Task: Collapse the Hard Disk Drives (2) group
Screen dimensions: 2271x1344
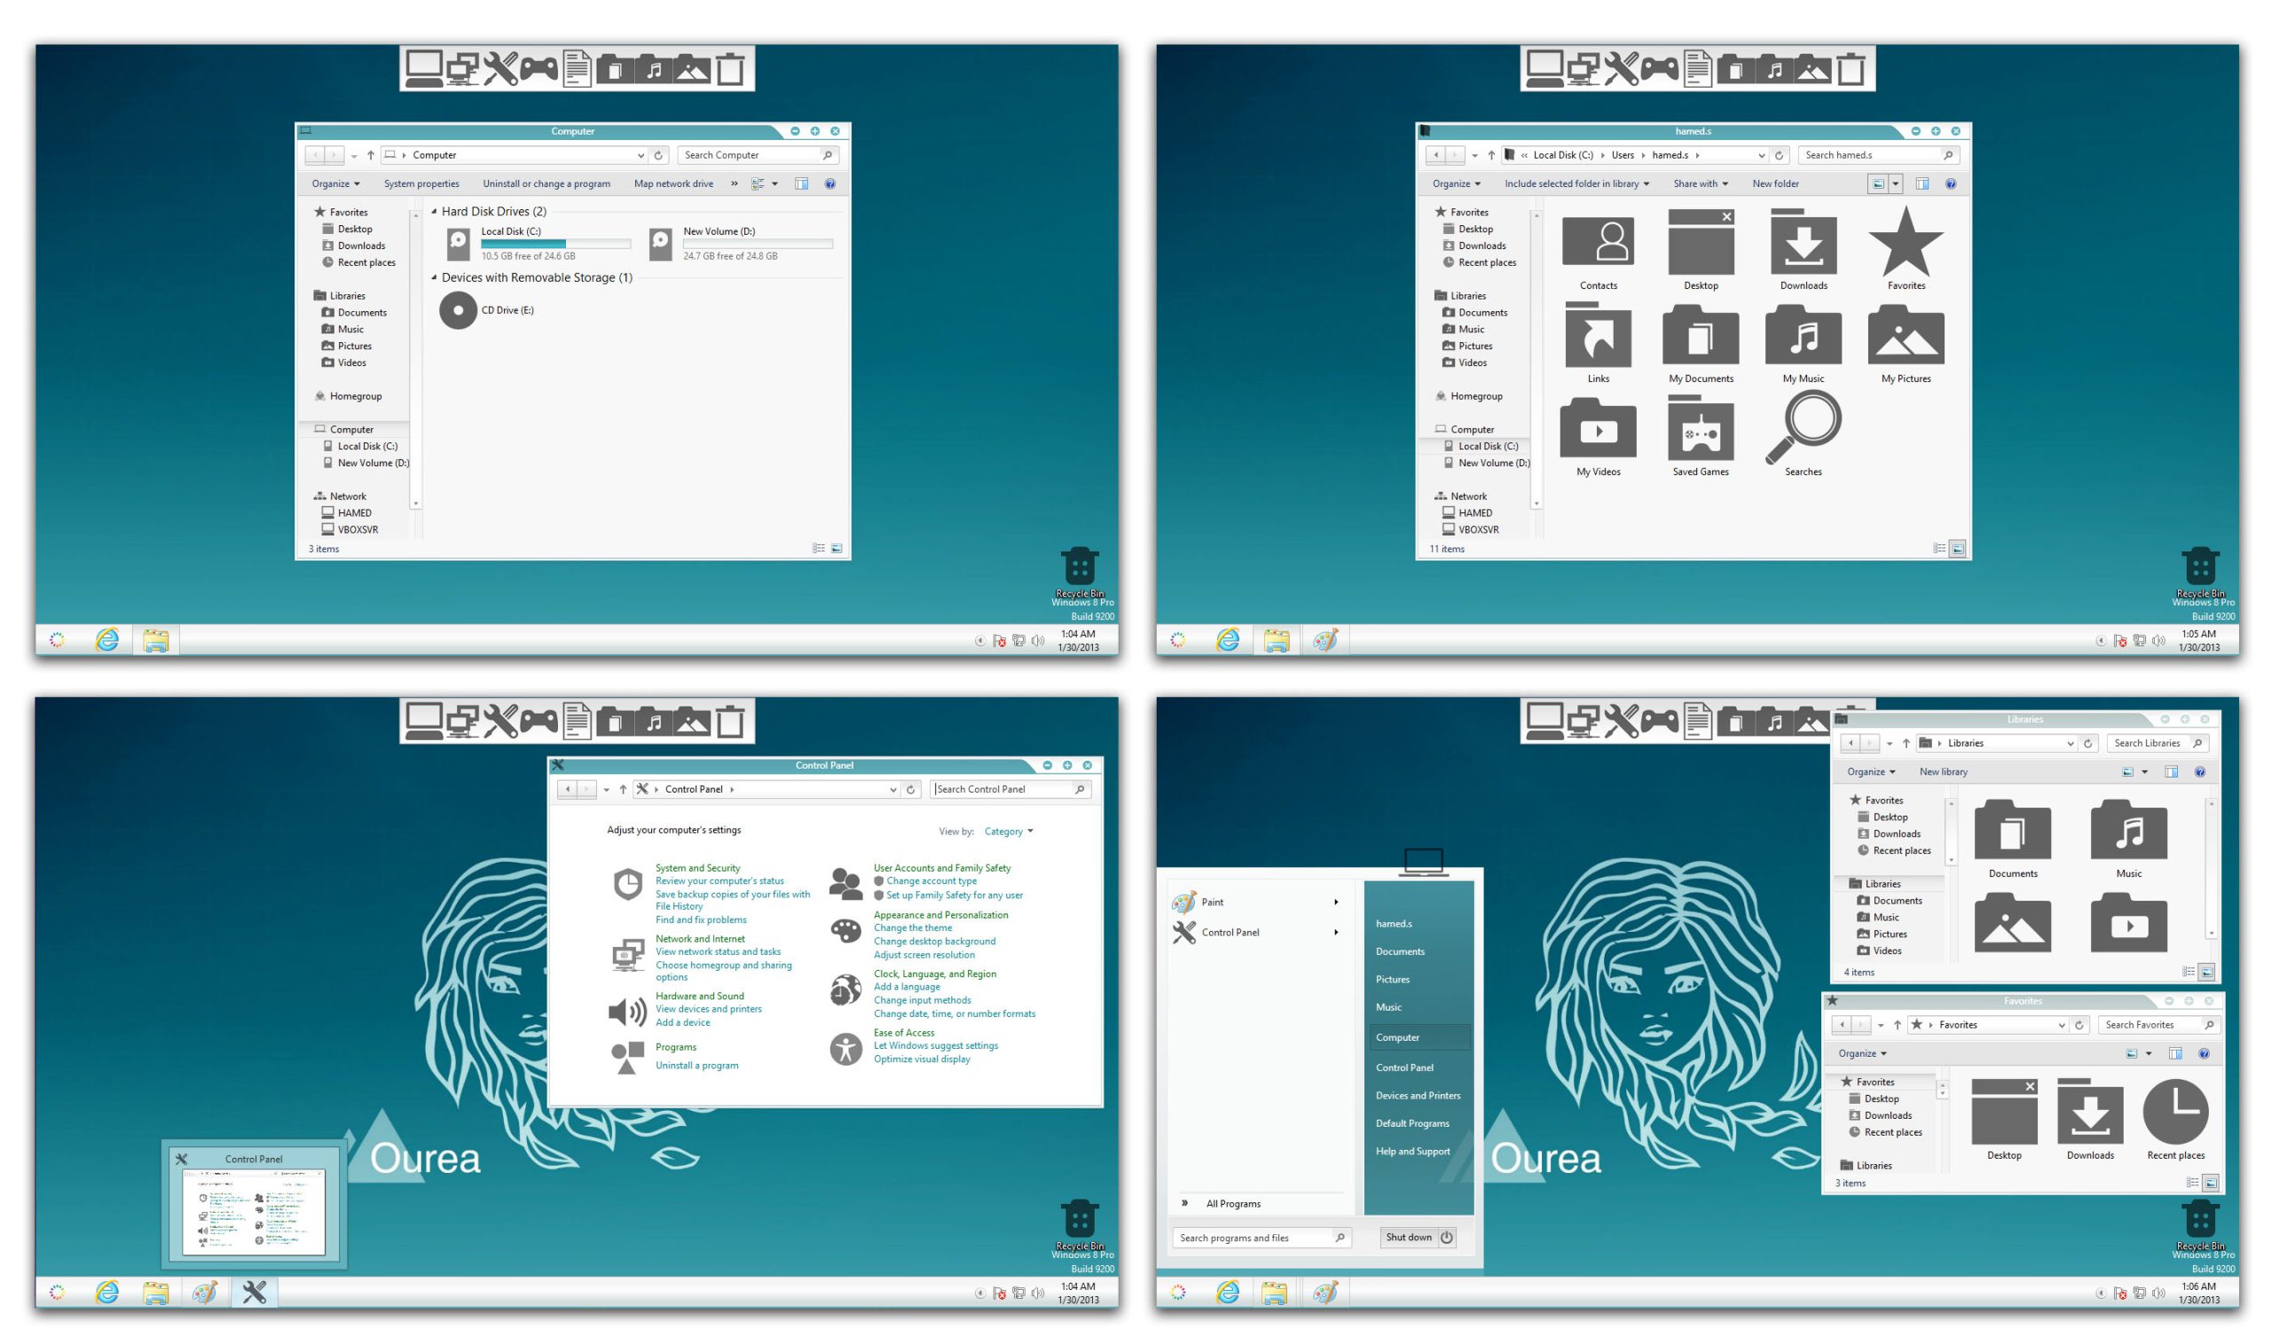Action: click(x=434, y=212)
